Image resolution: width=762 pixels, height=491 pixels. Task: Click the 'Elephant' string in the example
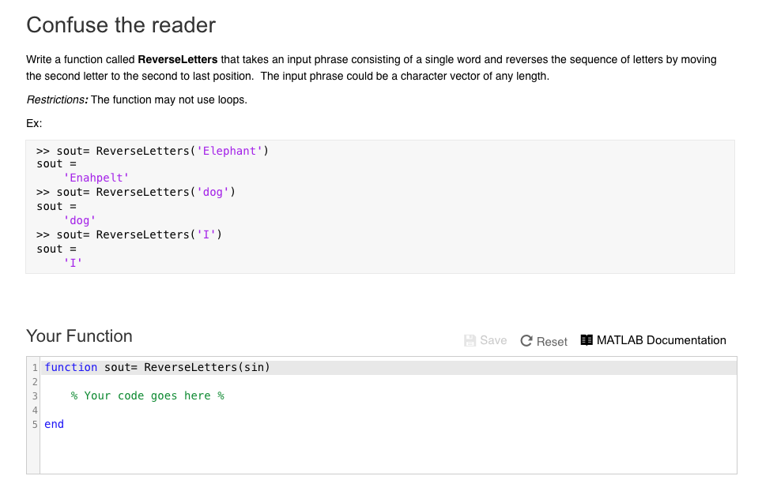point(229,151)
